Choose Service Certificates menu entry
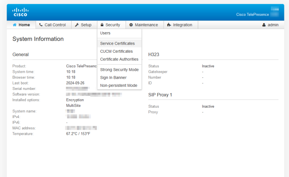The width and height of the screenshot is (289, 177). [x=119, y=43]
